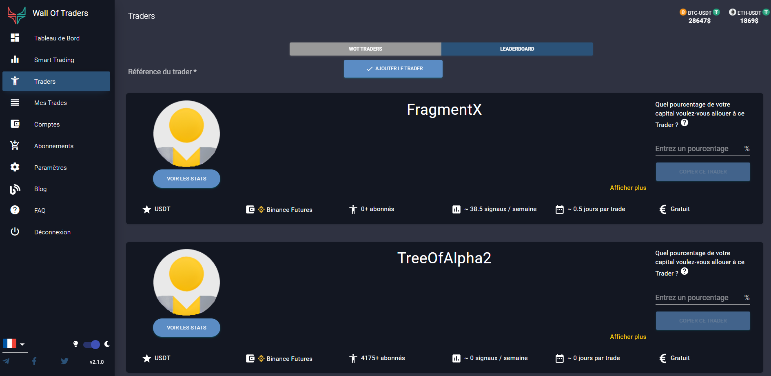The height and width of the screenshot is (376, 771).
Task: Open the French flag language dropdown
Action: click(x=14, y=344)
